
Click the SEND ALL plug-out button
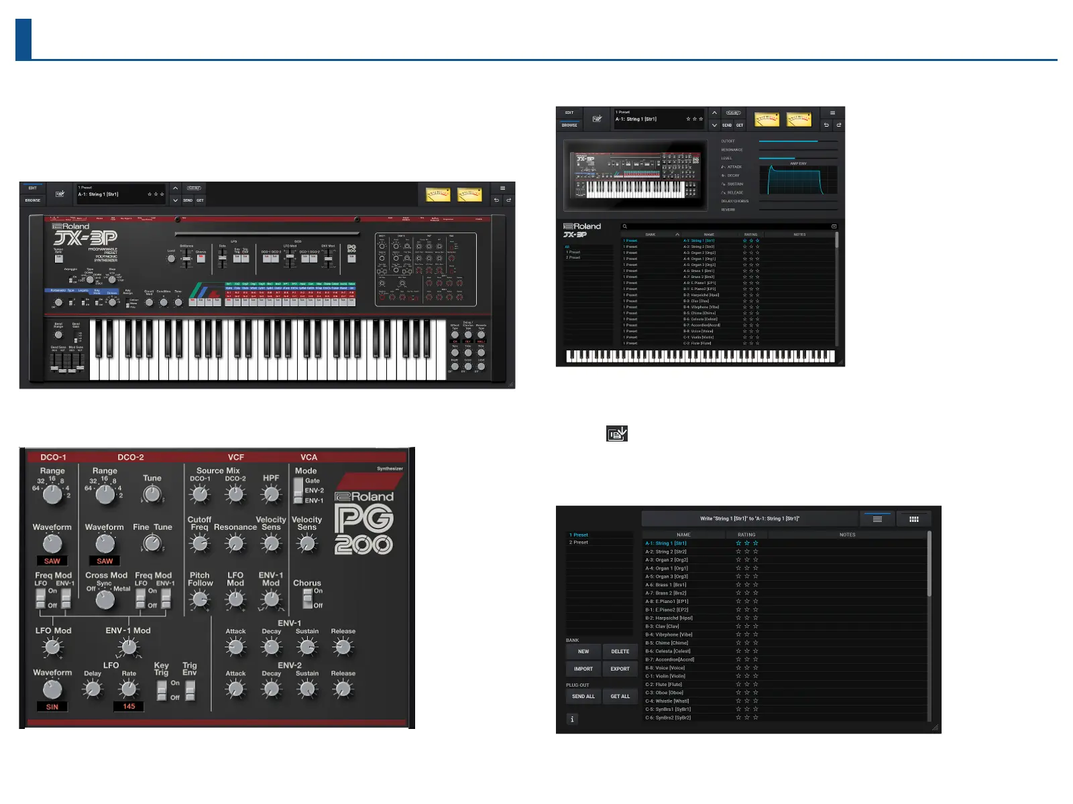(583, 696)
